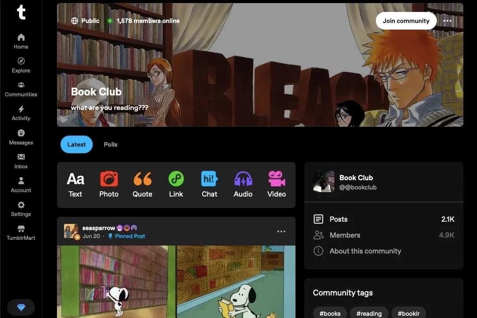Open Settings from the sidebar

pos(21,208)
